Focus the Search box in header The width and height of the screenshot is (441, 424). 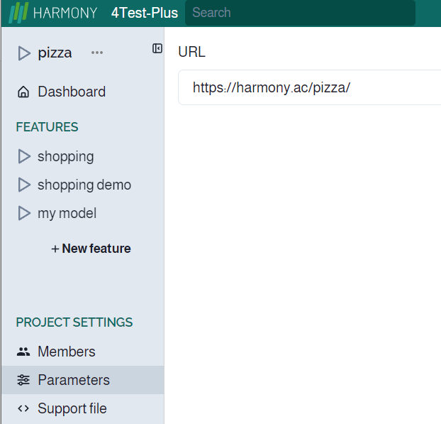click(x=299, y=13)
